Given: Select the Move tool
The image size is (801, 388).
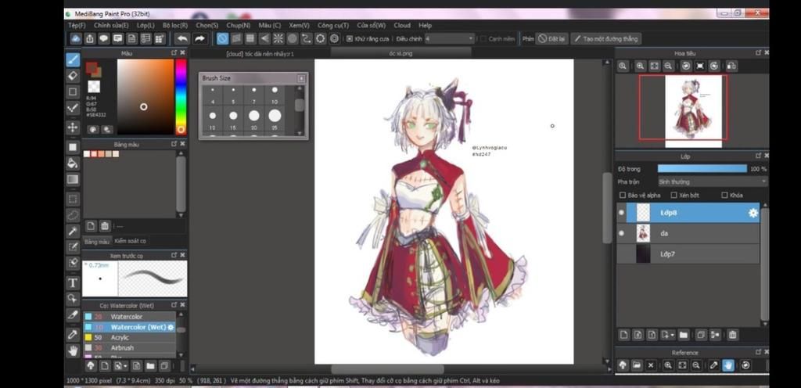Looking at the screenshot, I should pyautogui.click(x=73, y=128).
